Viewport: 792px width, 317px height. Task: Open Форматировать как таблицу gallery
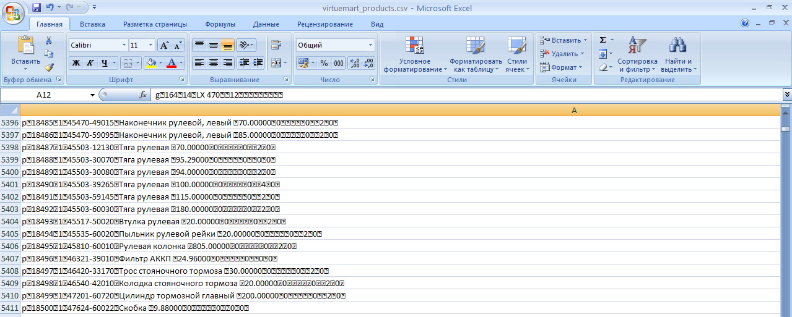pyautogui.click(x=476, y=54)
